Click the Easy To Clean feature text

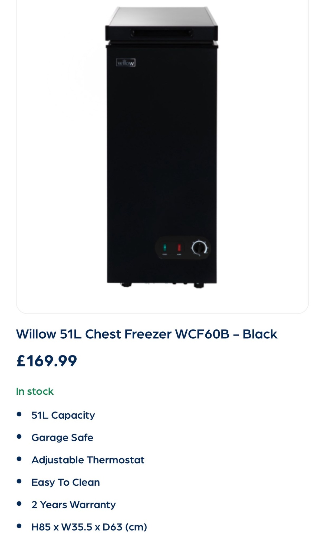(x=65, y=483)
